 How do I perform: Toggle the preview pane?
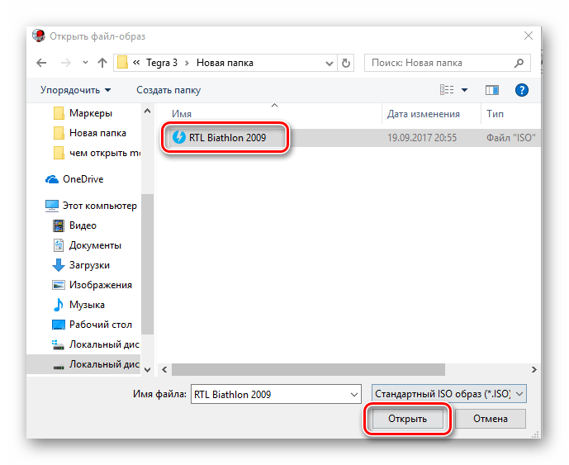(x=492, y=90)
